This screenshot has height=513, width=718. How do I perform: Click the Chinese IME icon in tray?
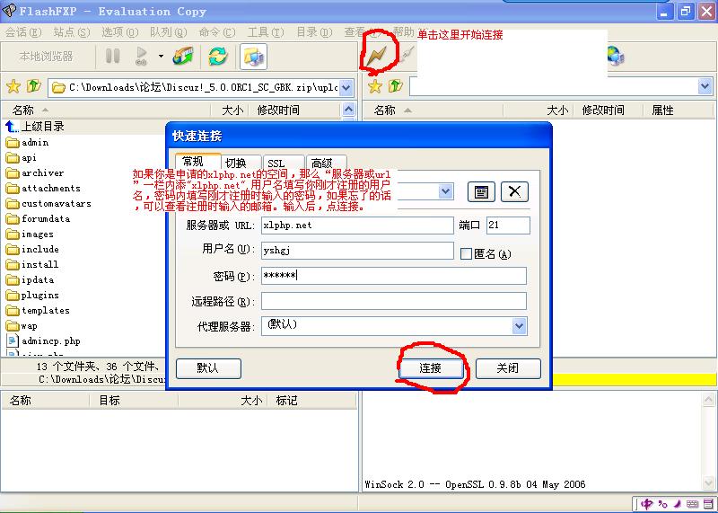647,504
